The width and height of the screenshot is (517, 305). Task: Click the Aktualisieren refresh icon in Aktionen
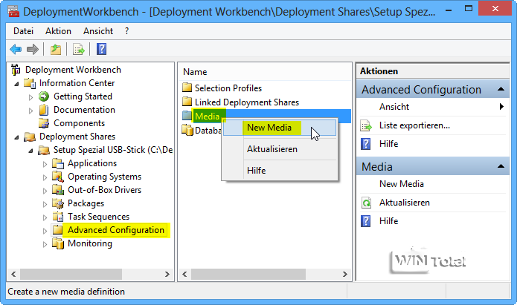366,203
